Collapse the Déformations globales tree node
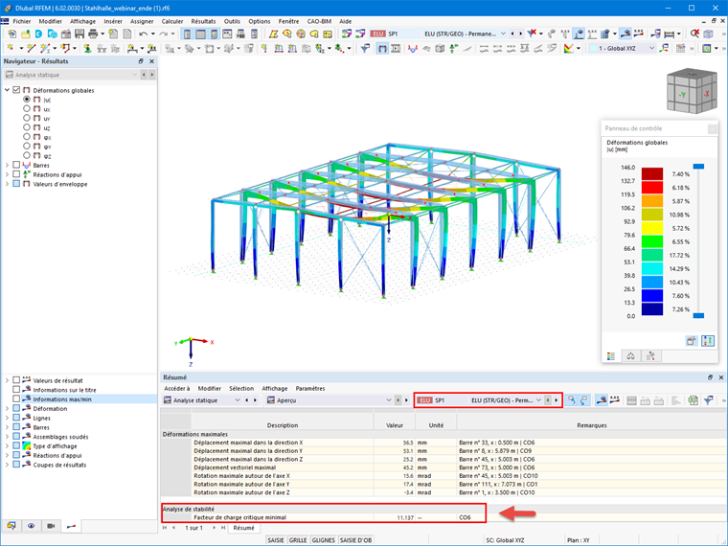 [7, 90]
